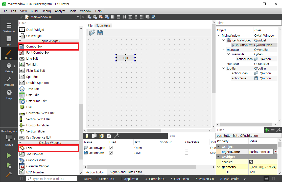Select the Edit Signals/Slots mode icon
Screen dimensions: 282x182
95,17
